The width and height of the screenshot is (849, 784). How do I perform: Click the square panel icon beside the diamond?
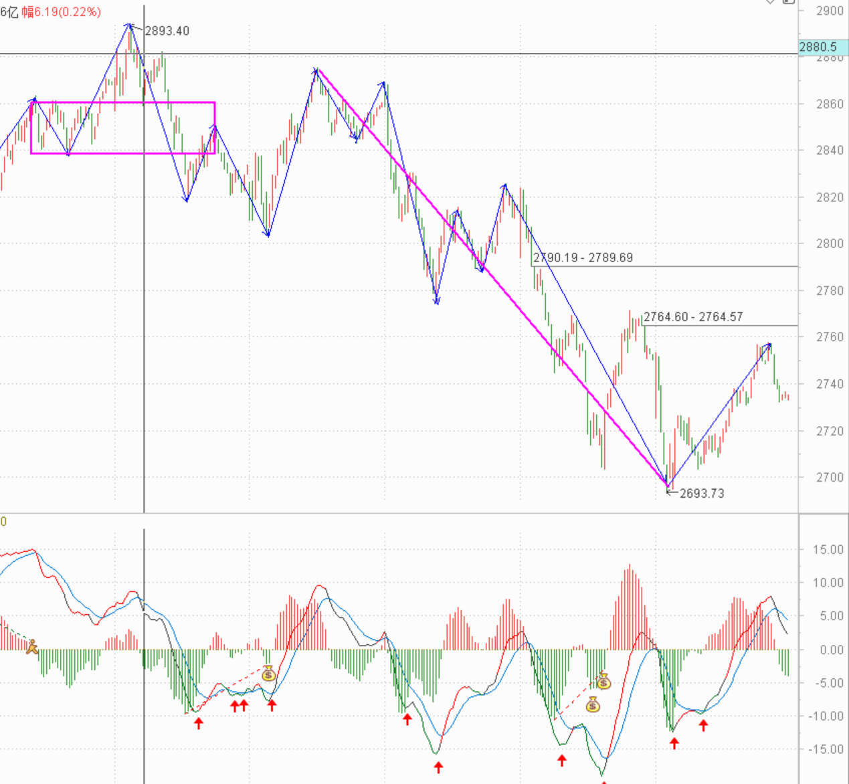tap(789, 2)
